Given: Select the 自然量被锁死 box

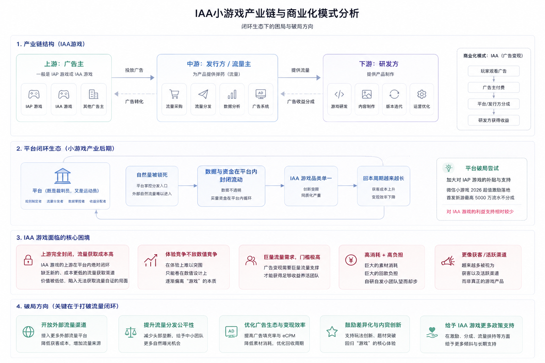Looking at the screenshot, I should click(152, 186).
